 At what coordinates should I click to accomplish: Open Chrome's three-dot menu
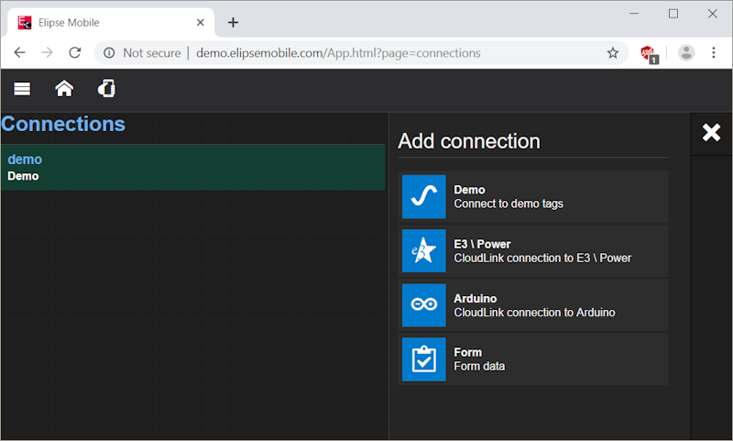714,53
